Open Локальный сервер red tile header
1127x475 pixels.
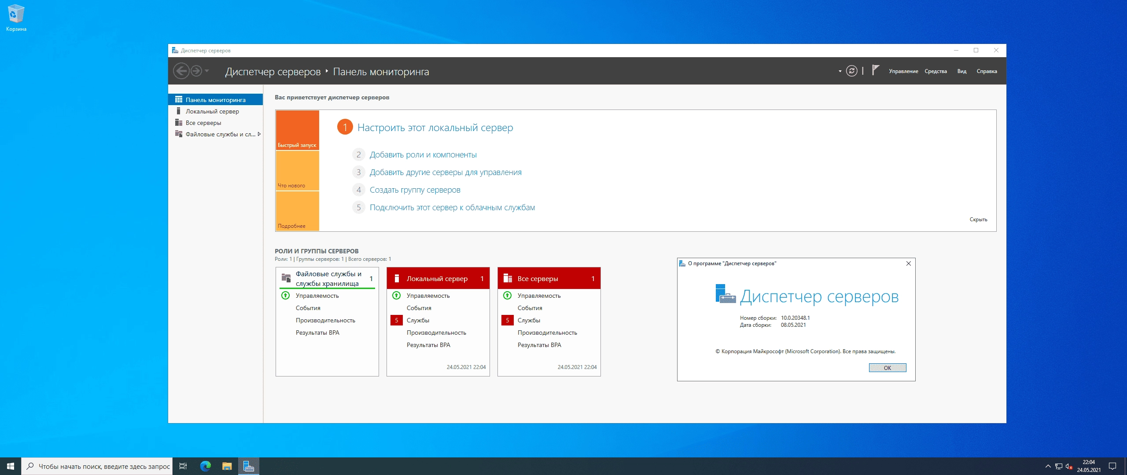click(x=438, y=278)
